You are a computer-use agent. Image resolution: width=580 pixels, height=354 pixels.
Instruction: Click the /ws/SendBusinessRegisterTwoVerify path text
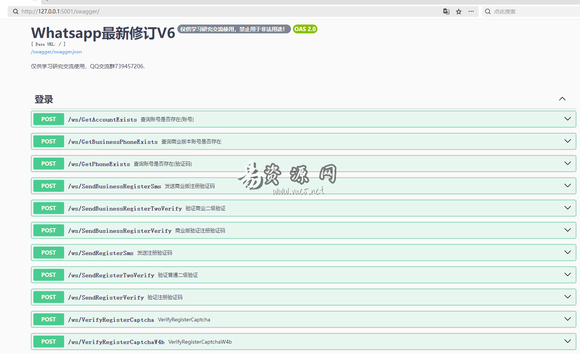click(125, 209)
